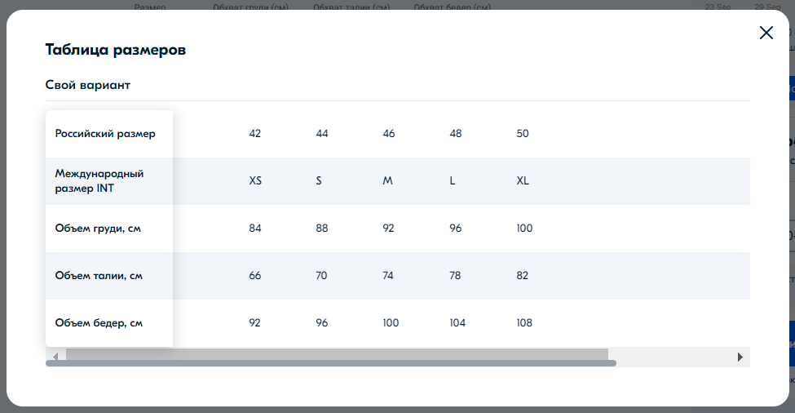
Task: Select Russian size 42 cell
Action: 255,134
